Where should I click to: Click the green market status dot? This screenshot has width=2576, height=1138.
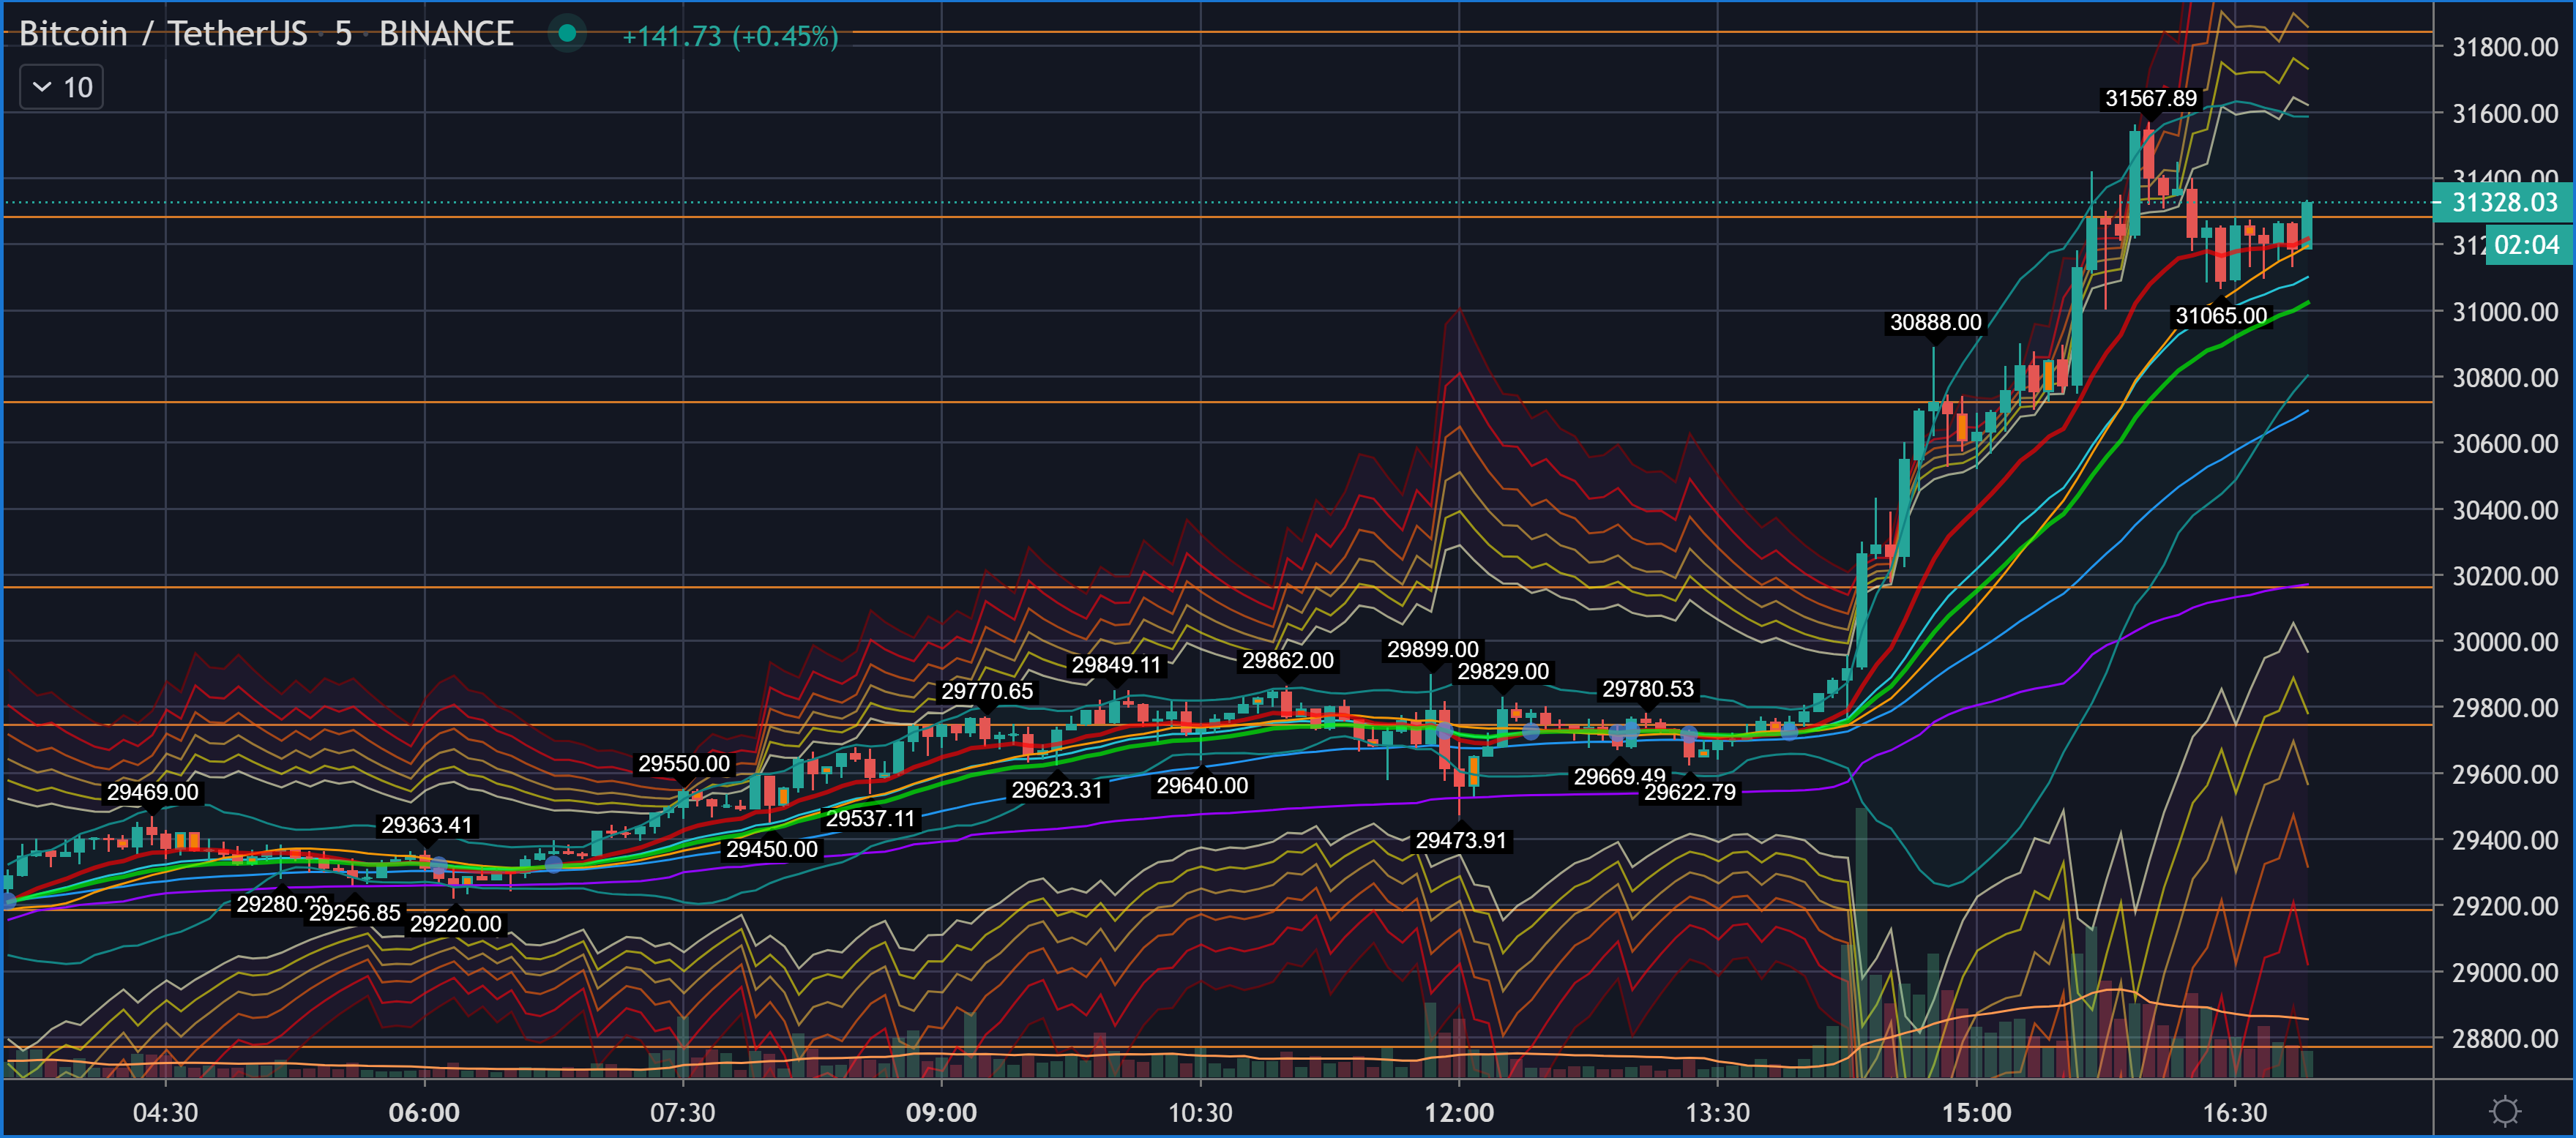[x=567, y=34]
